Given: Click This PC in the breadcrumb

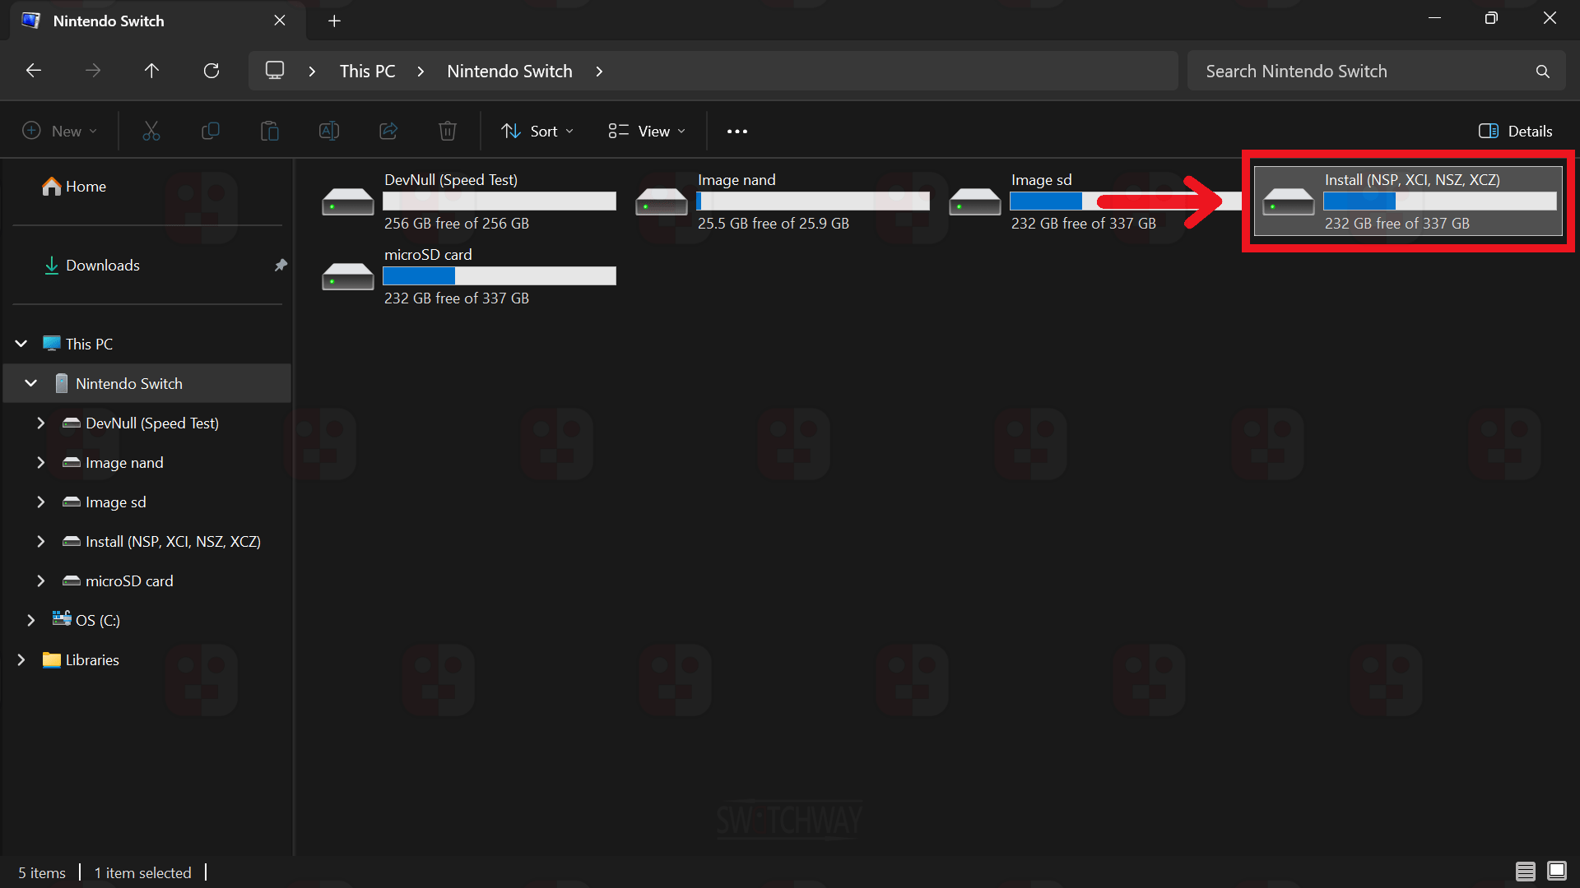Looking at the screenshot, I should coord(367,72).
